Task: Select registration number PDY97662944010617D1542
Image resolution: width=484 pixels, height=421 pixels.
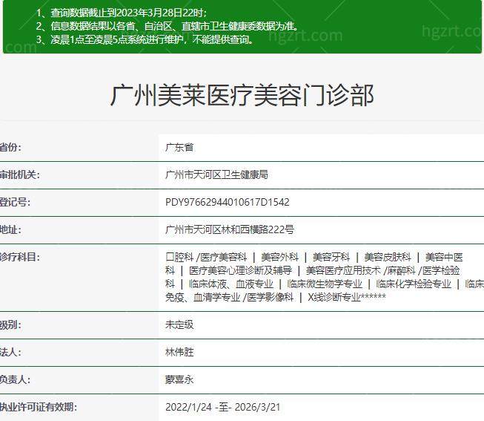Action: pyautogui.click(x=227, y=202)
